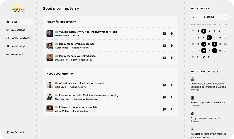This screenshot has width=234, height=139.
Task: Message Courtney Henry via chat icon
Action: coord(165,97)
